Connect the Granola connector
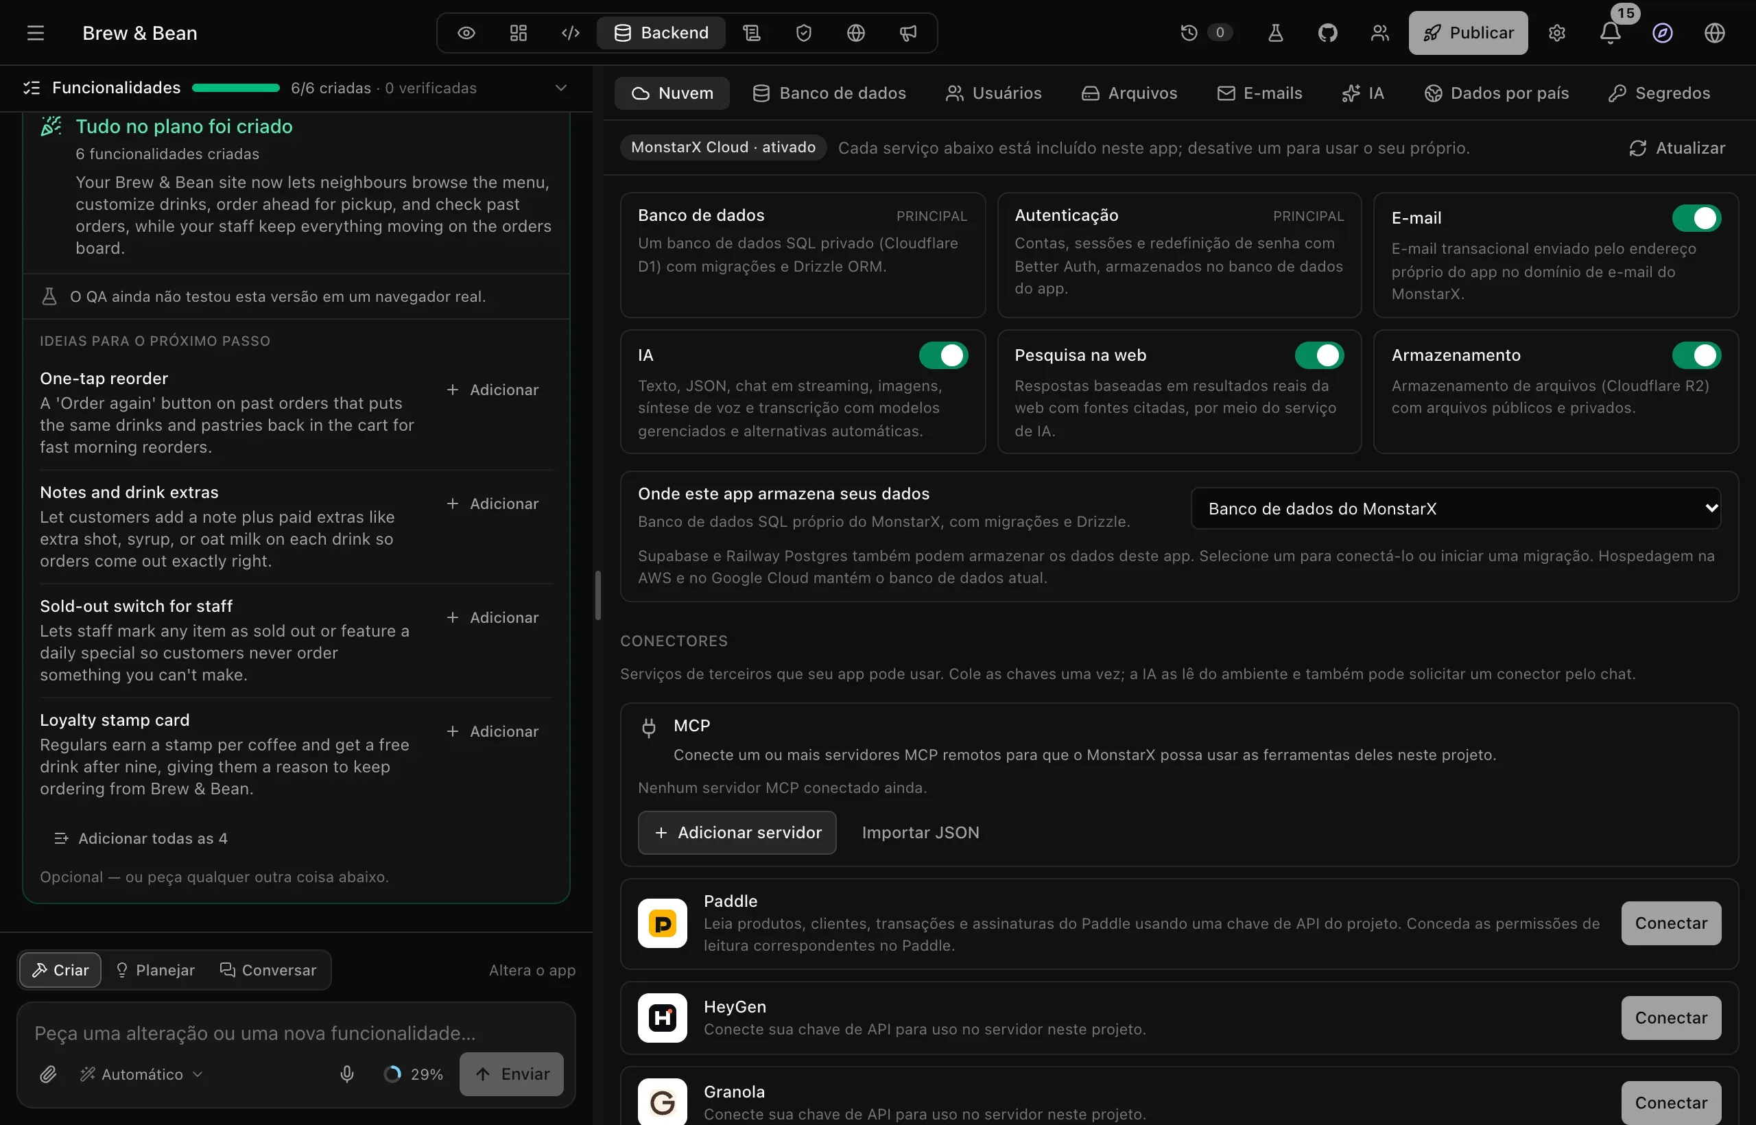Image resolution: width=1756 pixels, height=1125 pixels. tap(1670, 1102)
